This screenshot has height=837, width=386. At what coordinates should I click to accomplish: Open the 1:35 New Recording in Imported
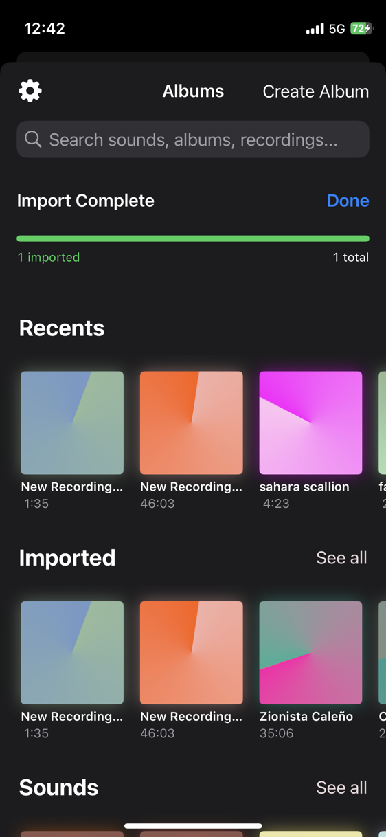tap(72, 653)
